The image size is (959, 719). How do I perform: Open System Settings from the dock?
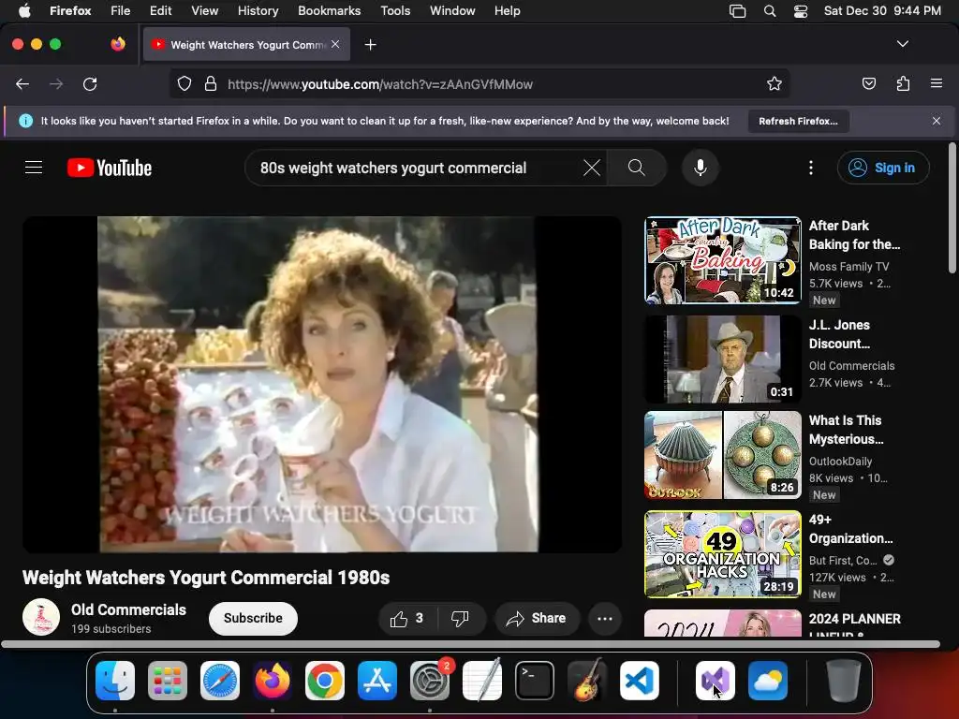click(429, 681)
